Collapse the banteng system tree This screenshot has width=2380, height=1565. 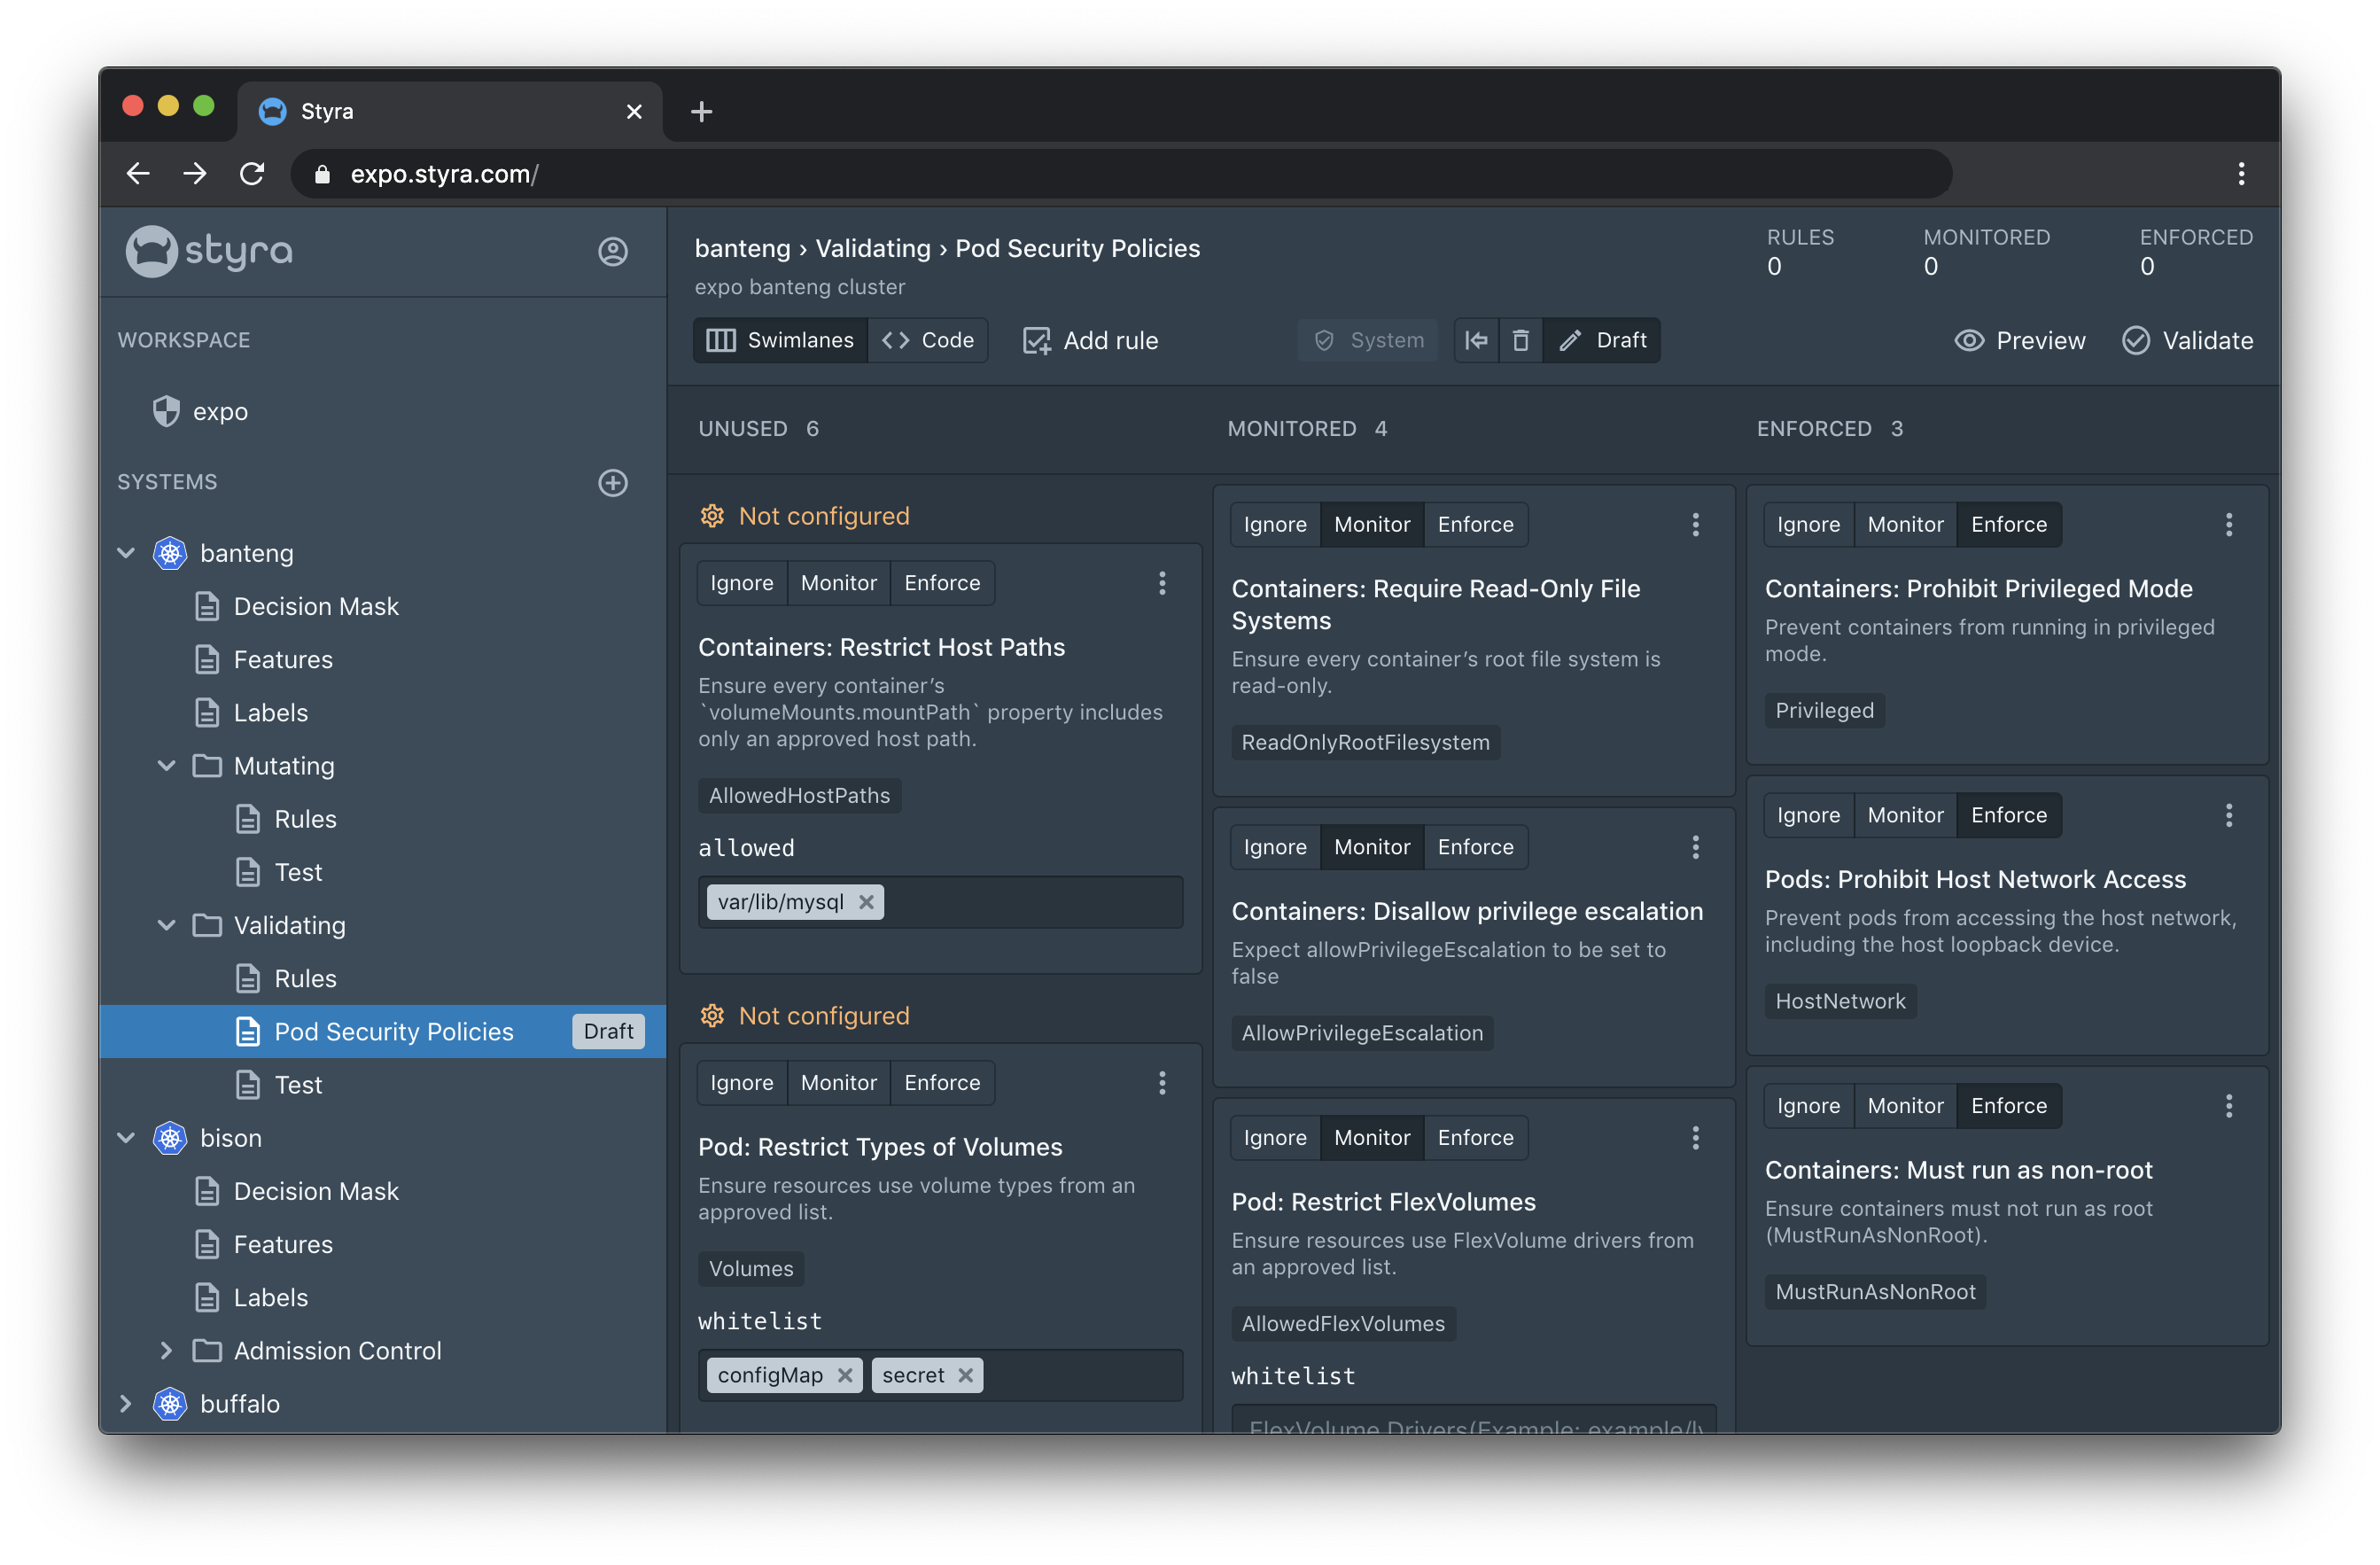click(x=126, y=553)
